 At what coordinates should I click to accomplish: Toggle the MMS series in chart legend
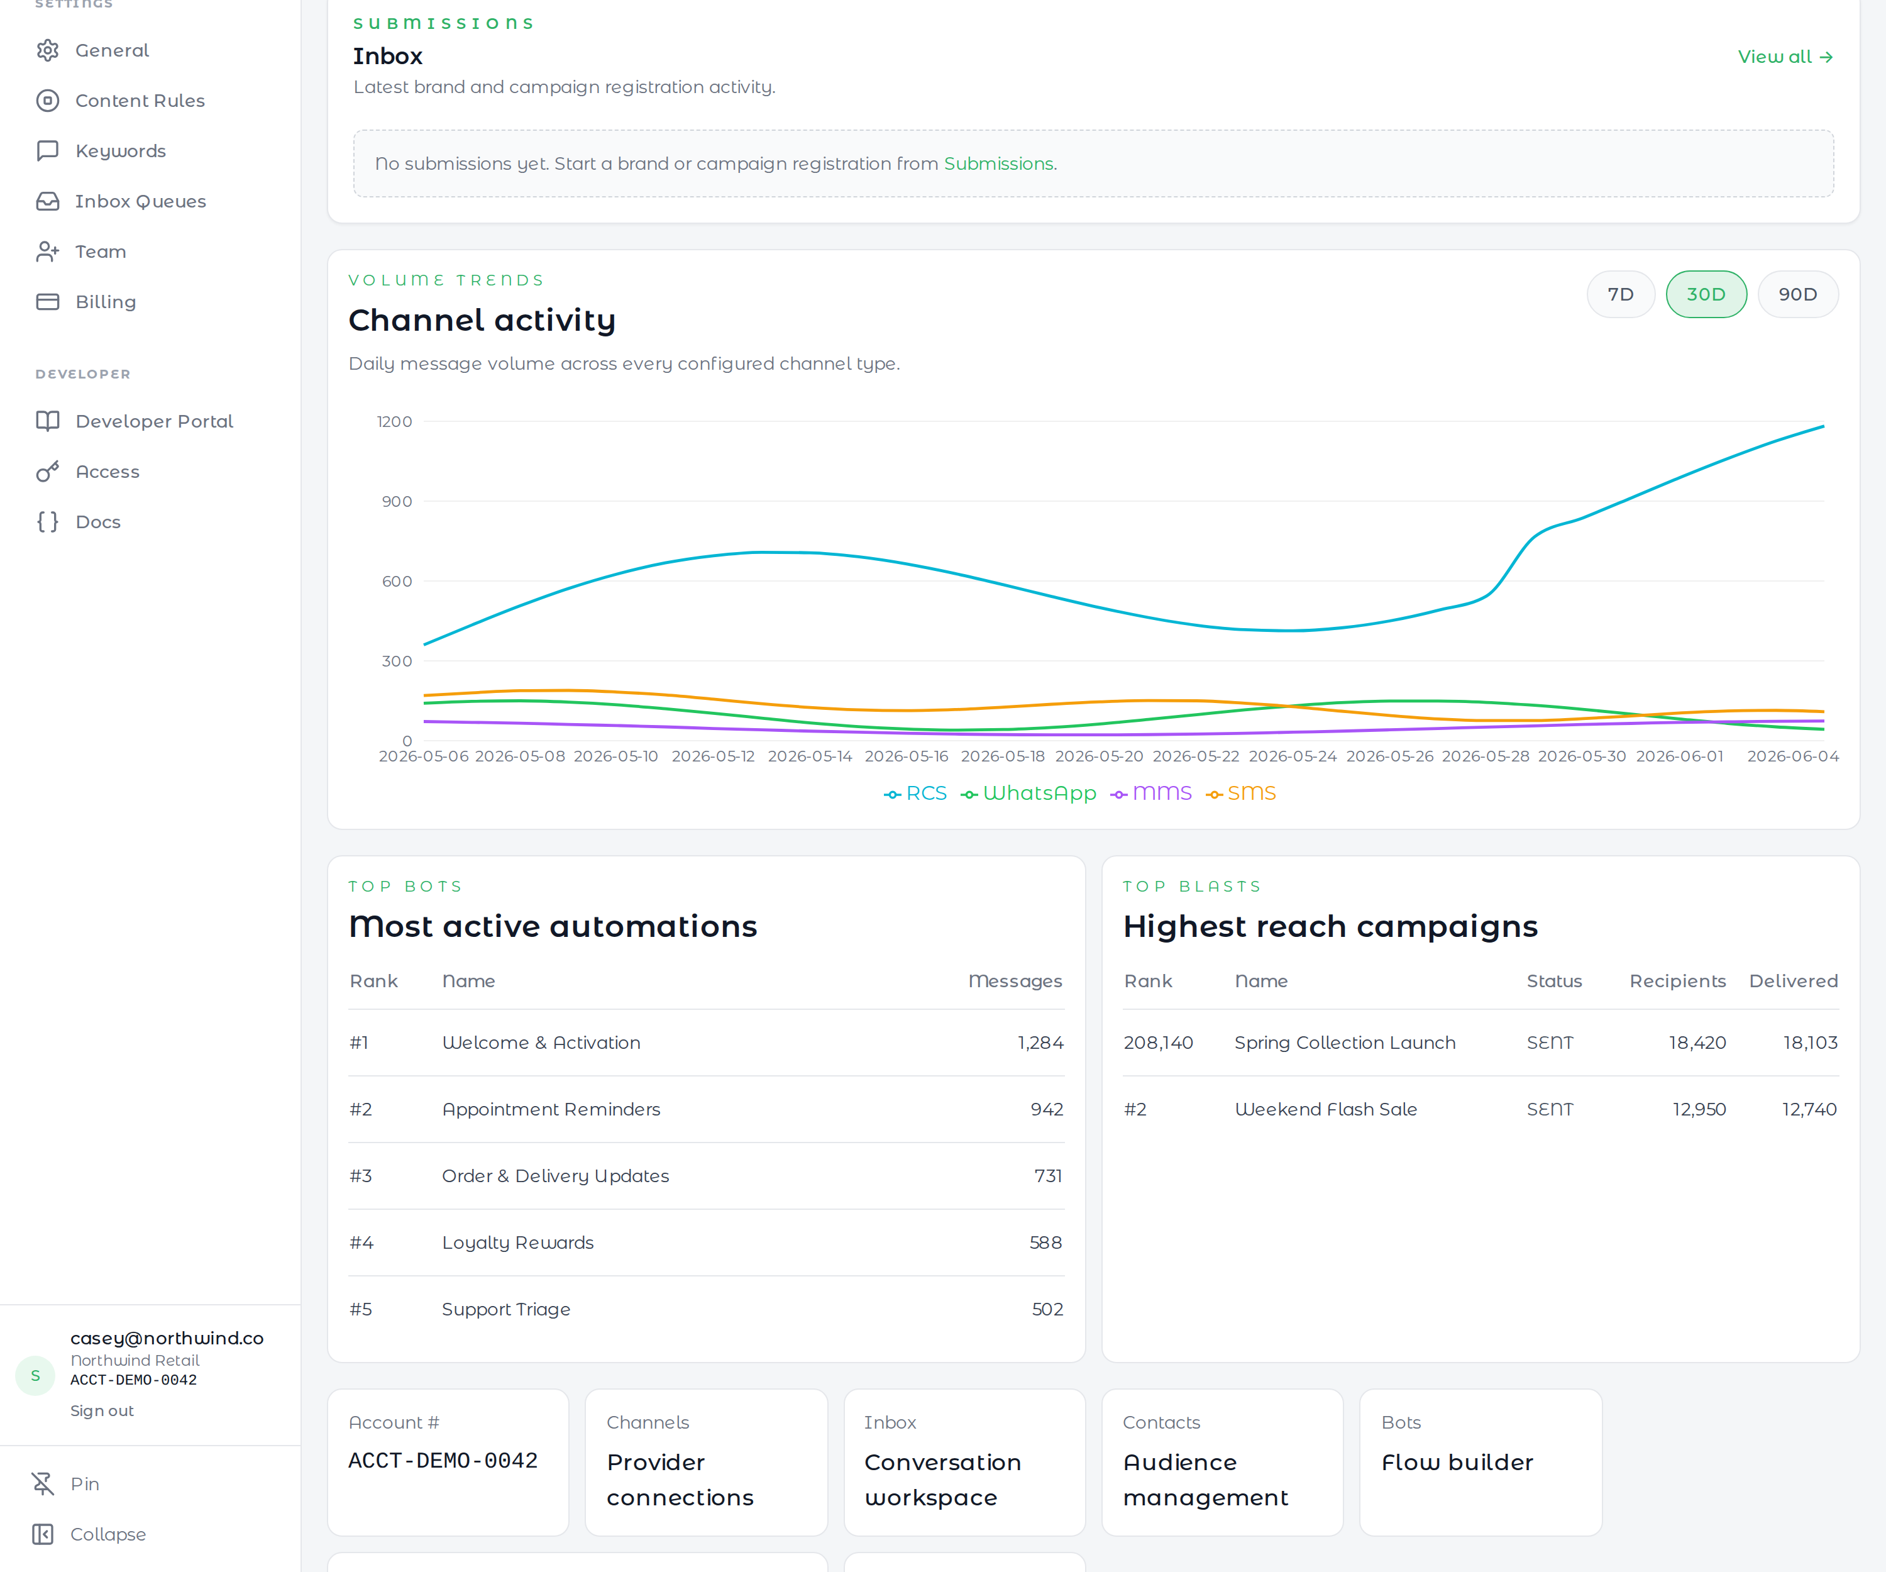point(1151,793)
